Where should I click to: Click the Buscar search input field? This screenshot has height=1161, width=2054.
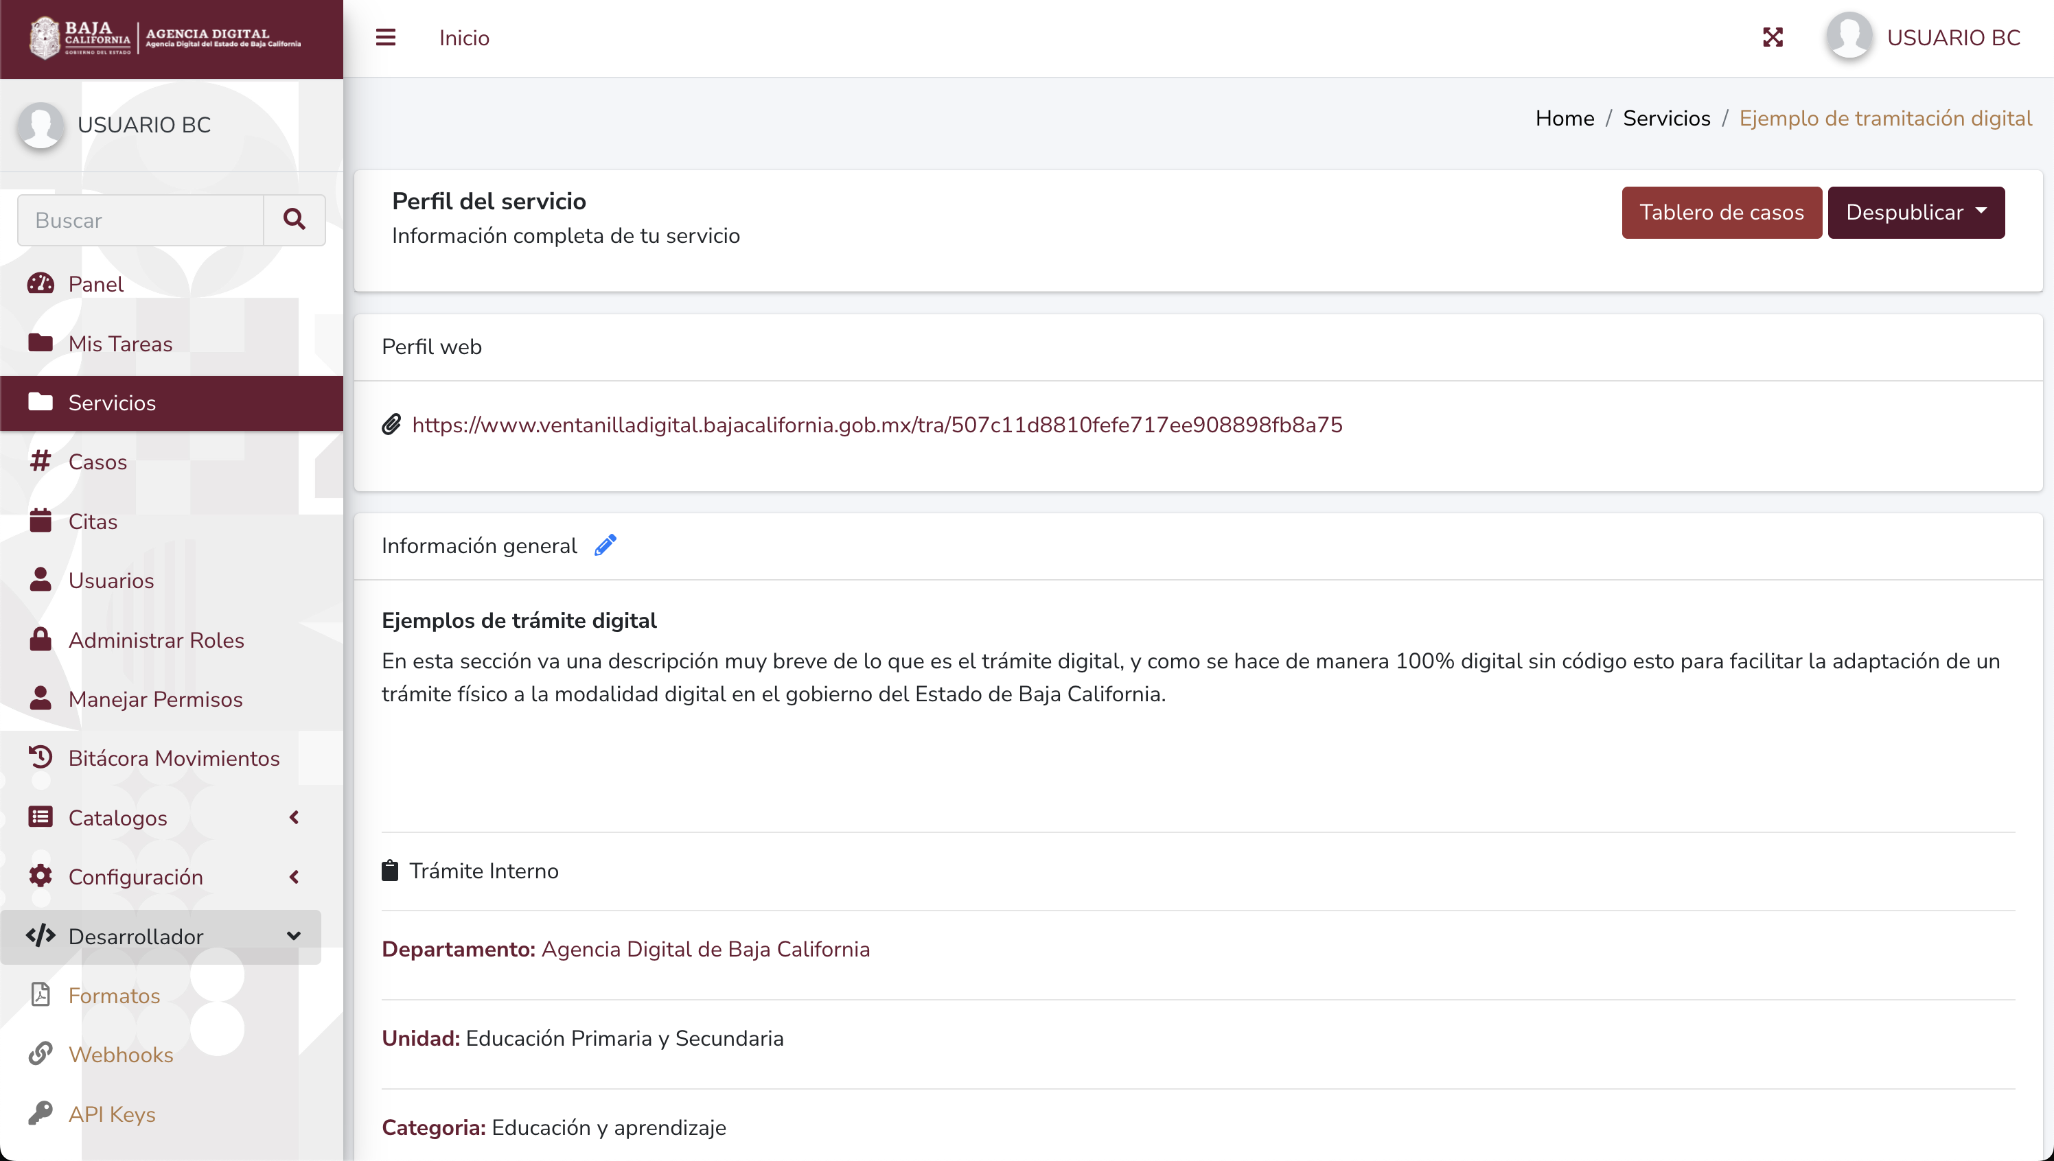pos(141,220)
